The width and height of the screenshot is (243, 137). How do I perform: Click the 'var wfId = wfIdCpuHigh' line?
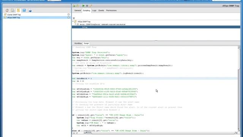tap(90, 126)
